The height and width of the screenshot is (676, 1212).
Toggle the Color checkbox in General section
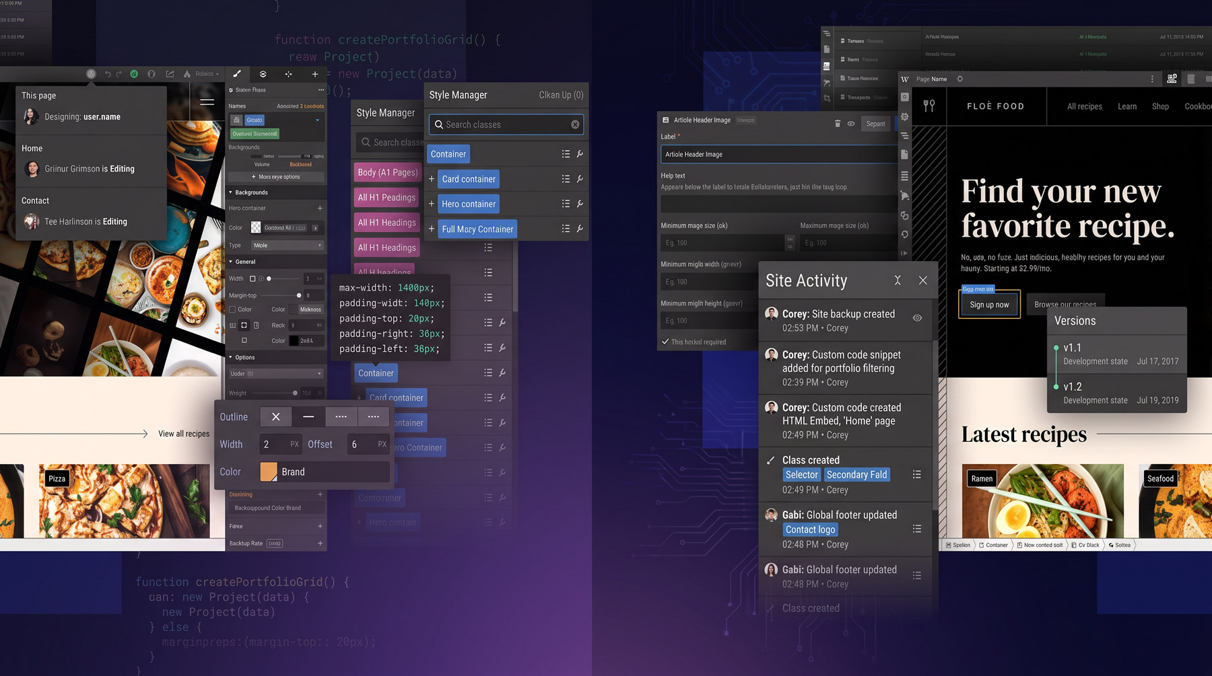click(x=232, y=309)
